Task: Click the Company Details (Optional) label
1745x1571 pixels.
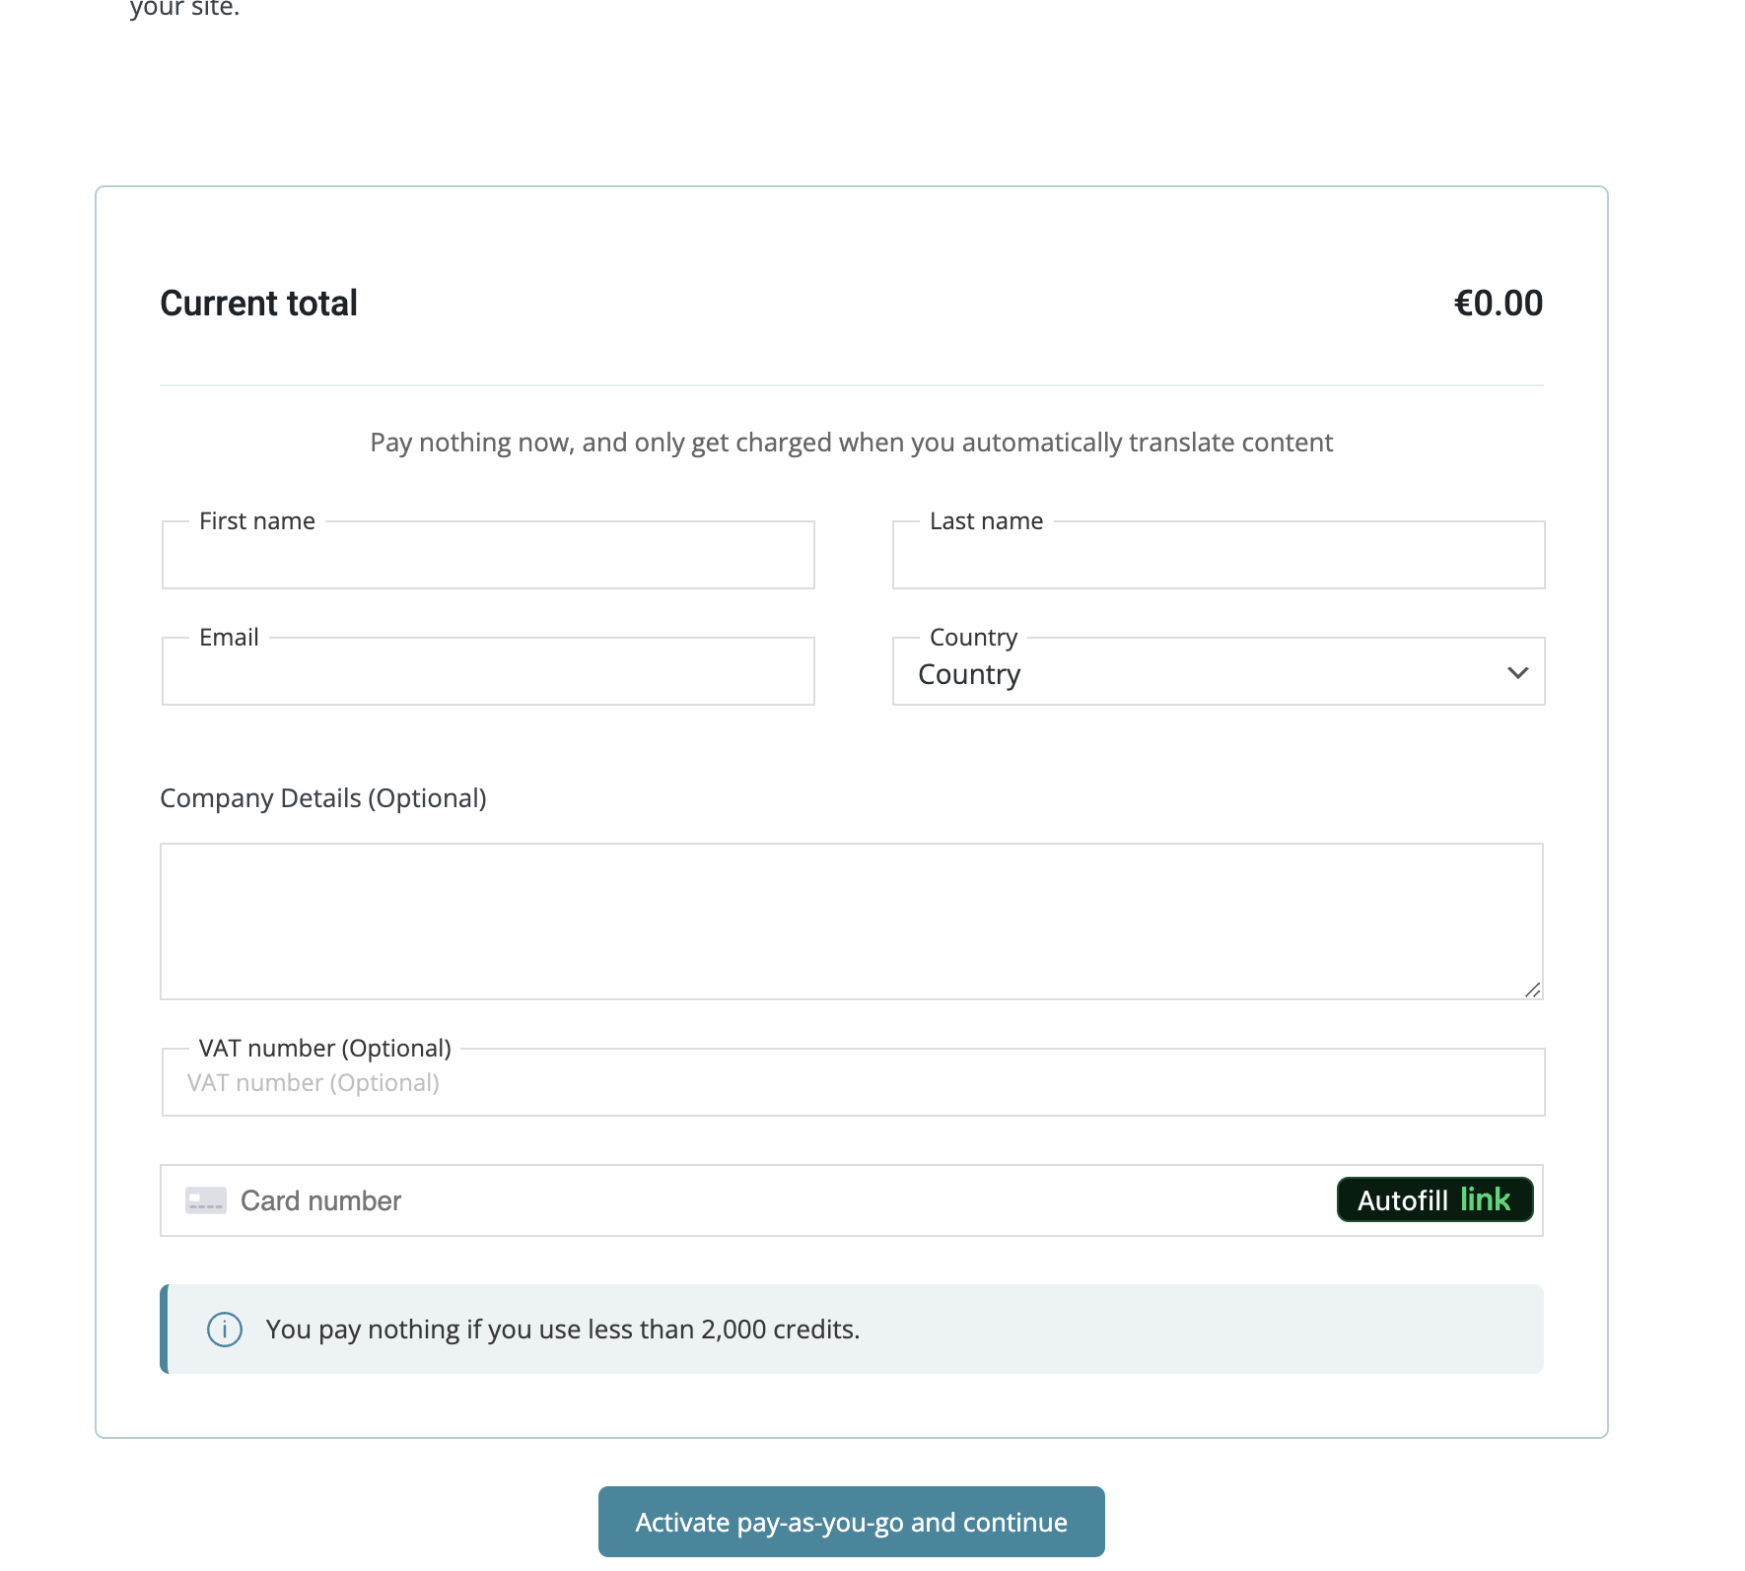Action: tap(323, 798)
